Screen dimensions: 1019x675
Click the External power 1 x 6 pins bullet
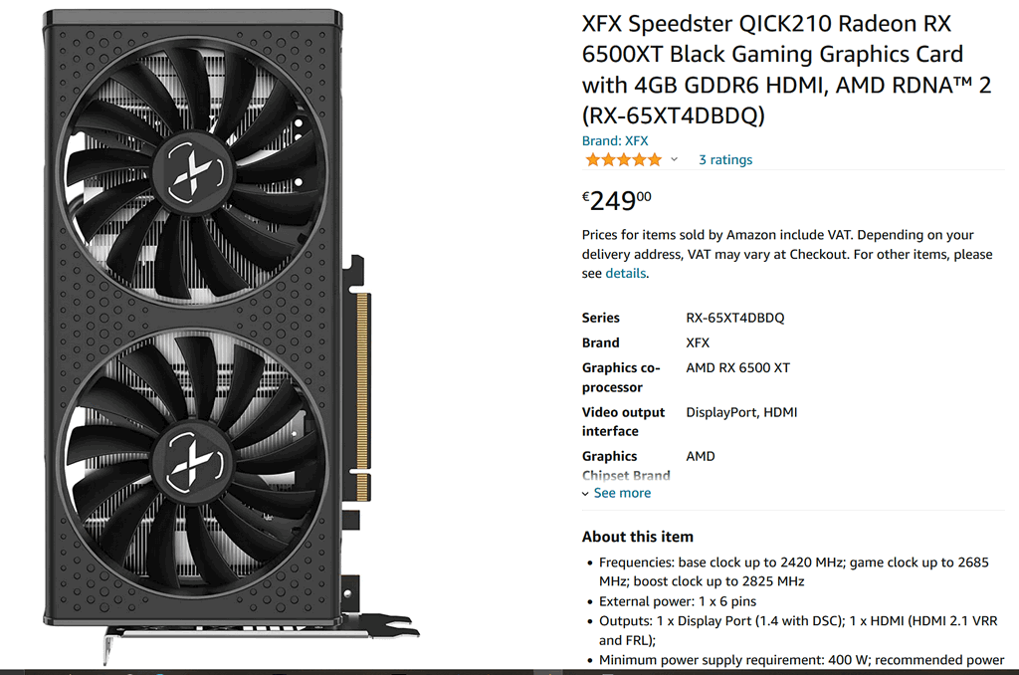pyautogui.click(x=677, y=601)
